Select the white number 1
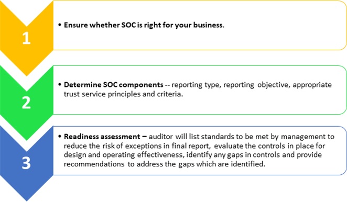The width and height of the screenshot is (347, 202). 26,38
